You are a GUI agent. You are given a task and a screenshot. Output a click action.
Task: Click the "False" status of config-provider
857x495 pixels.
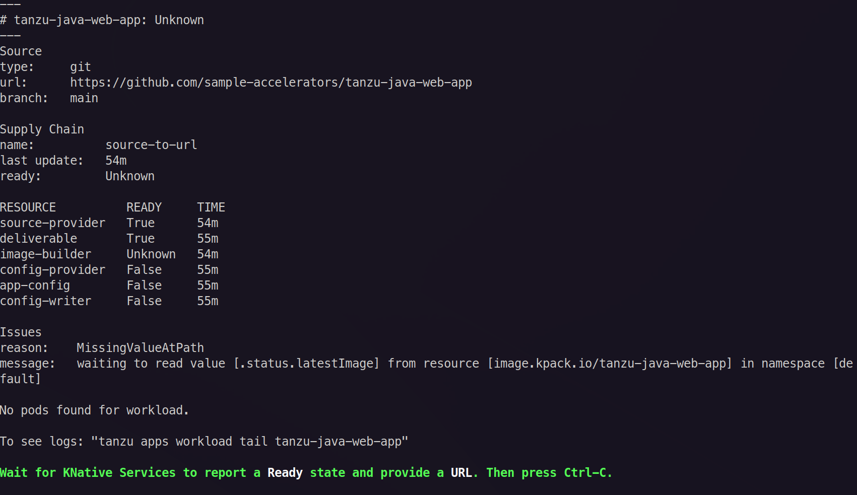144,270
